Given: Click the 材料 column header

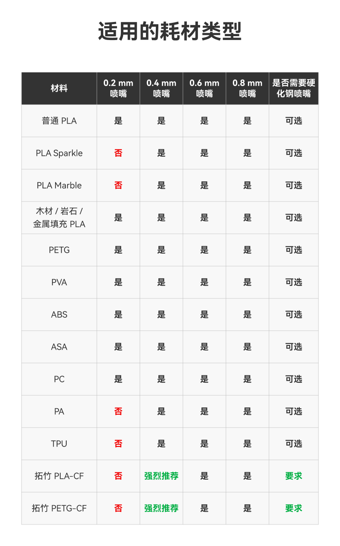Looking at the screenshot, I should pyautogui.click(x=59, y=88).
